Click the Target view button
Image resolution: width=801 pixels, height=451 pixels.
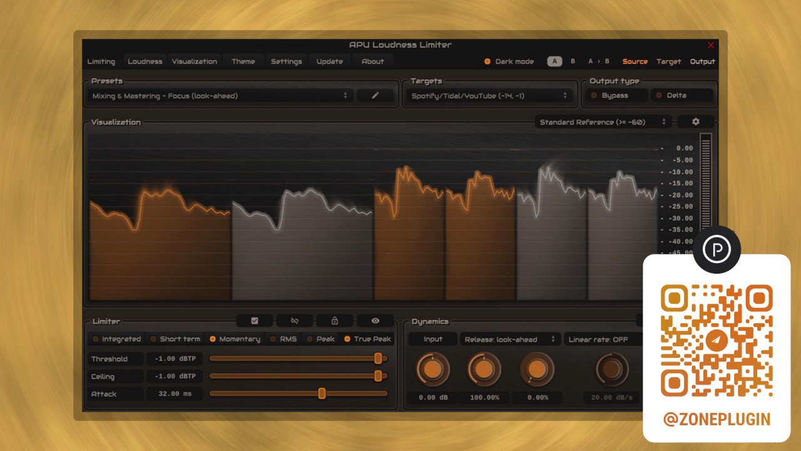click(x=668, y=61)
